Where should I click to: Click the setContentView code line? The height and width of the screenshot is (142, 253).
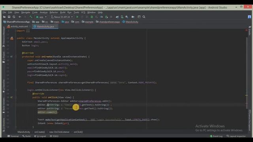coord(53,64)
